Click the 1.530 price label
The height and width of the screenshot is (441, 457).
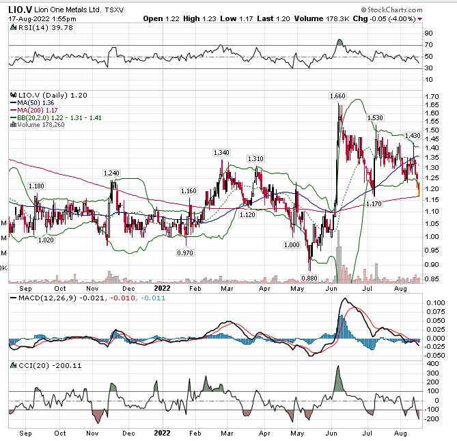coord(375,118)
